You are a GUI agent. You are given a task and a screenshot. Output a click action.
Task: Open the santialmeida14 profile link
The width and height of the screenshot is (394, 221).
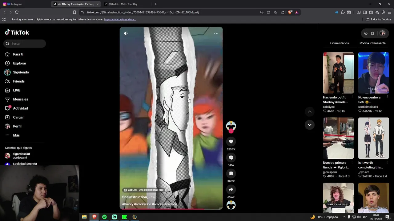coord(368,107)
